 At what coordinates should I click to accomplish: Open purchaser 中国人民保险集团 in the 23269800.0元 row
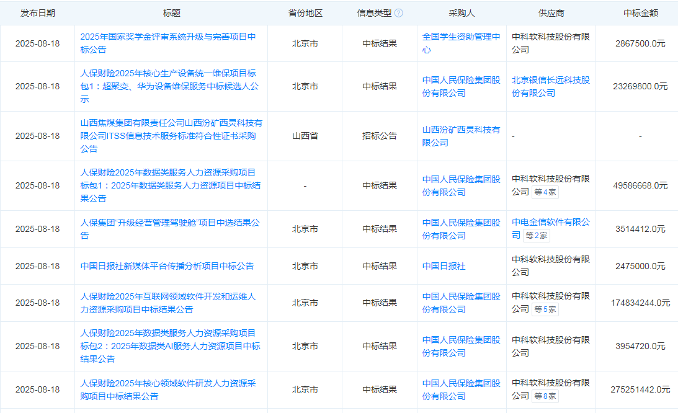tap(462, 86)
